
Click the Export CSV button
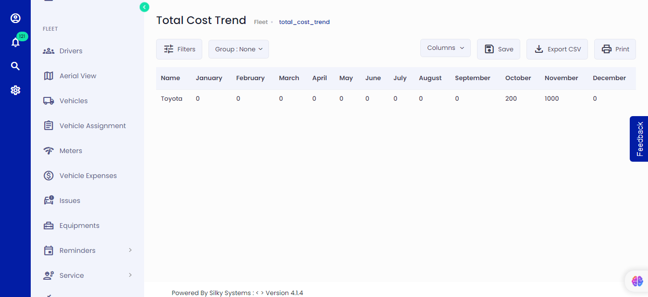click(x=557, y=49)
